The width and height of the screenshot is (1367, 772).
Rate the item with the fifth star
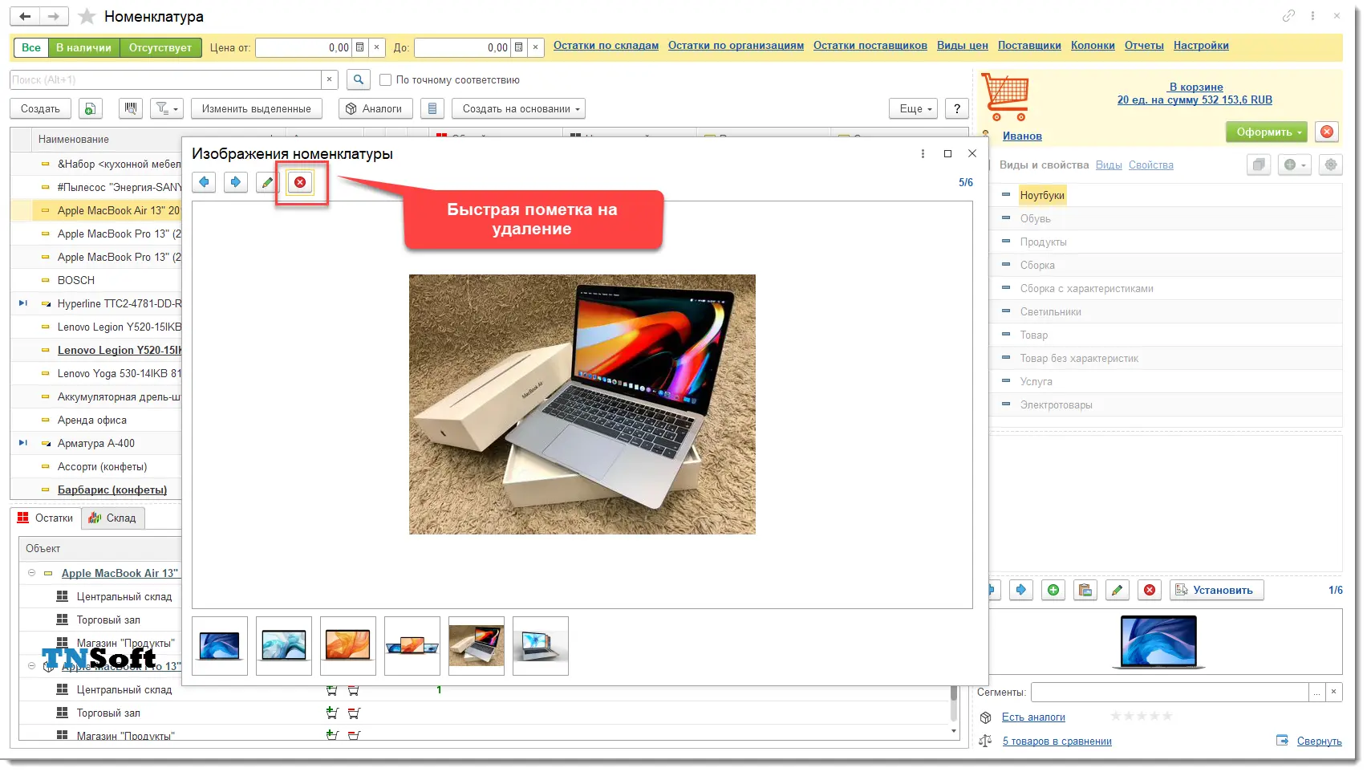tap(1167, 716)
